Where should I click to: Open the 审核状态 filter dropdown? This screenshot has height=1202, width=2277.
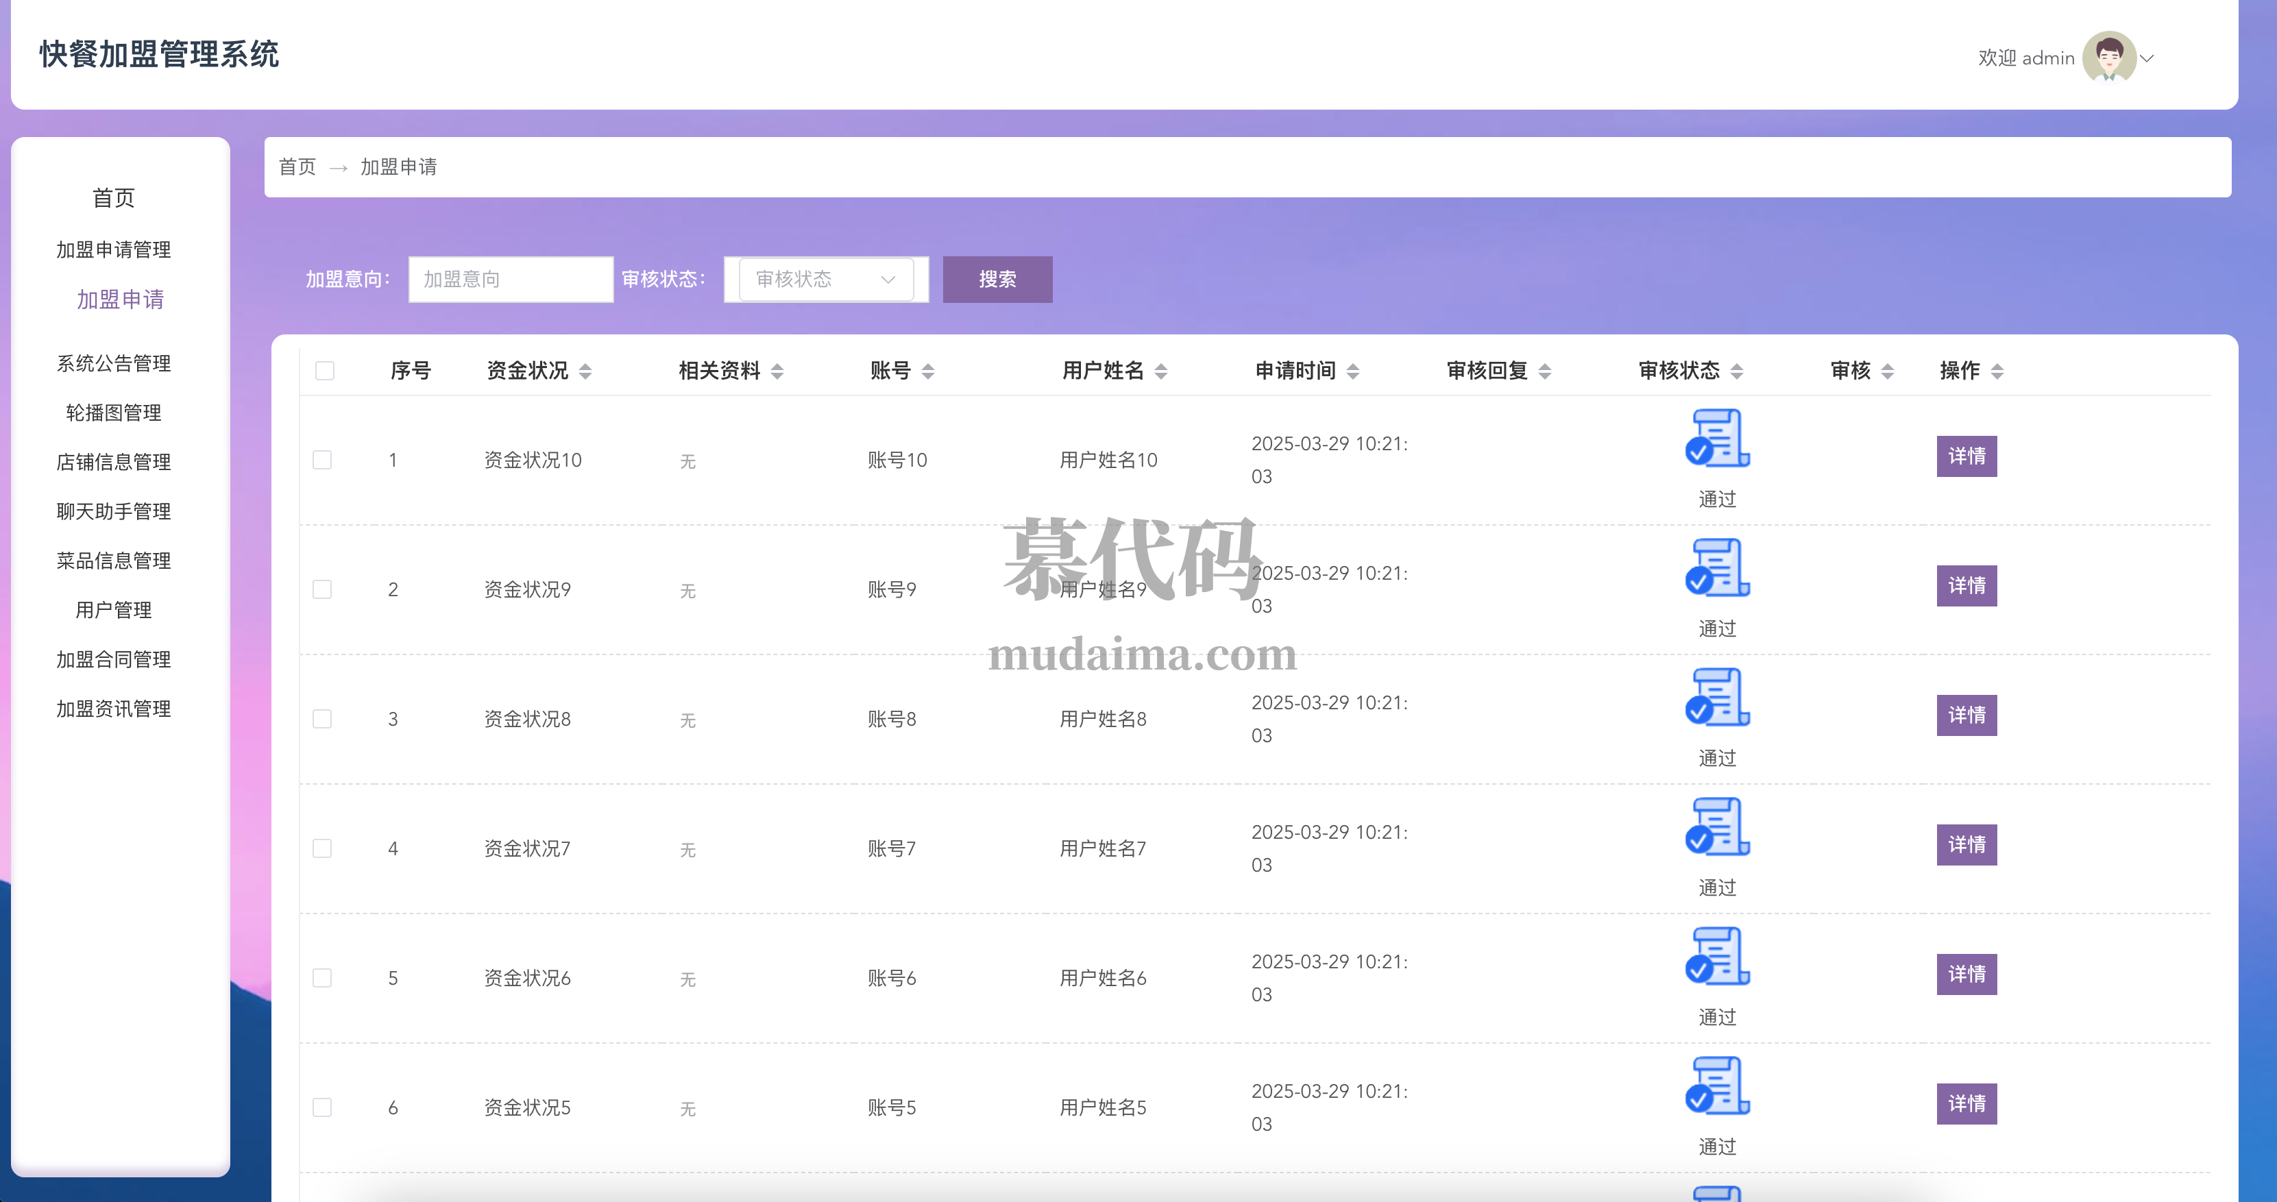tap(825, 280)
